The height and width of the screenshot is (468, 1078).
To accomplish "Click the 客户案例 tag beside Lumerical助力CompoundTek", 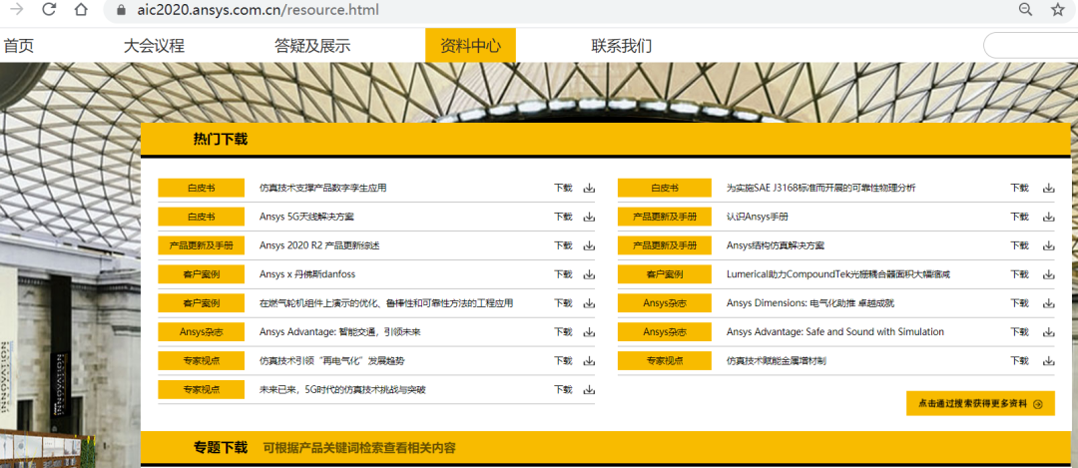I will pyautogui.click(x=665, y=274).
